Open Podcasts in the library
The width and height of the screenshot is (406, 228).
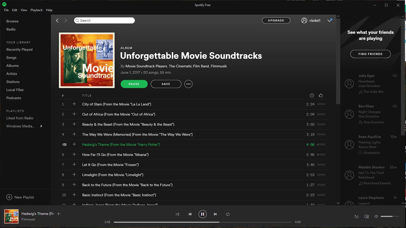click(x=14, y=98)
